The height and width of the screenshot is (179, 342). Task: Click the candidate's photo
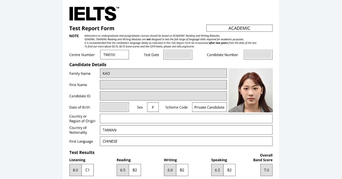pos(250,90)
